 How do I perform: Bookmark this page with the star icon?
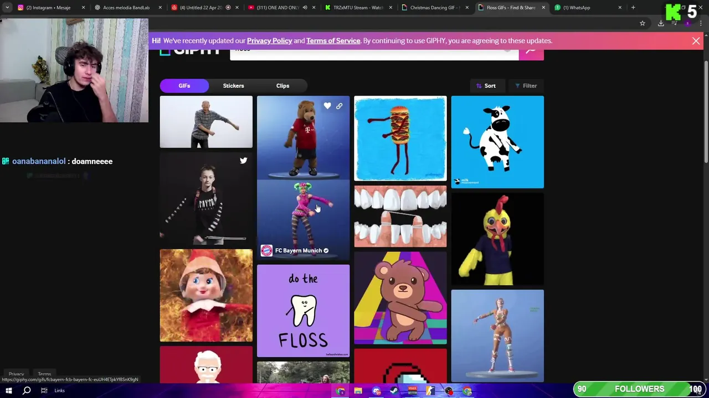tap(643, 23)
